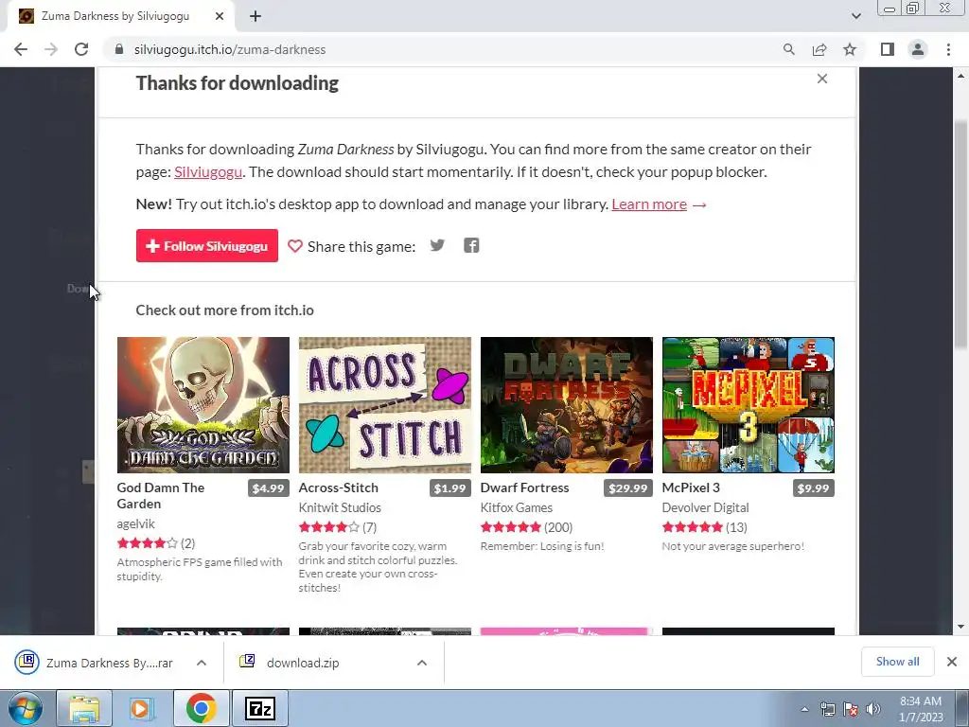The height and width of the screenshot is (727, 969).
Task: Open the Action Center flag tray icon
Action: [x=851, y=709]
